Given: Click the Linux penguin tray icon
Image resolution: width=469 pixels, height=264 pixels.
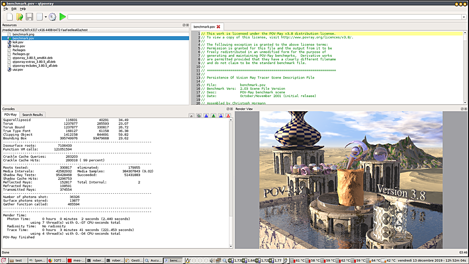Looking at the screenshot, I should pyautogui.click(x=188, y=261).
